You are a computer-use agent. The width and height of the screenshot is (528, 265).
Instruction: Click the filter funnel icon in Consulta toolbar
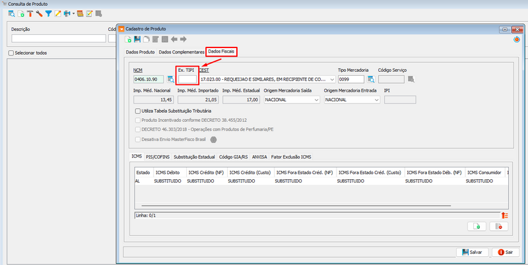coord(49,13)
